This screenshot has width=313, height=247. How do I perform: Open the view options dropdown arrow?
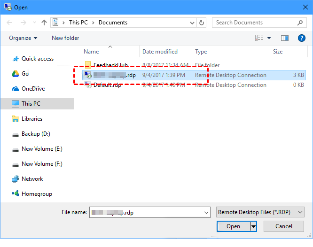click(x=269, y=38)
